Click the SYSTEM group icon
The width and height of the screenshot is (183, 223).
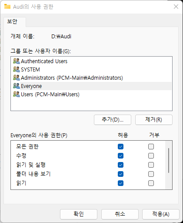(17, 69)
